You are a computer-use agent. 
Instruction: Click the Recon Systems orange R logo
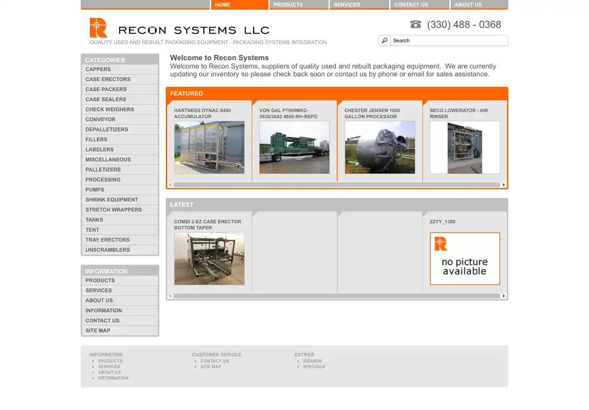(x=99, y=28)
